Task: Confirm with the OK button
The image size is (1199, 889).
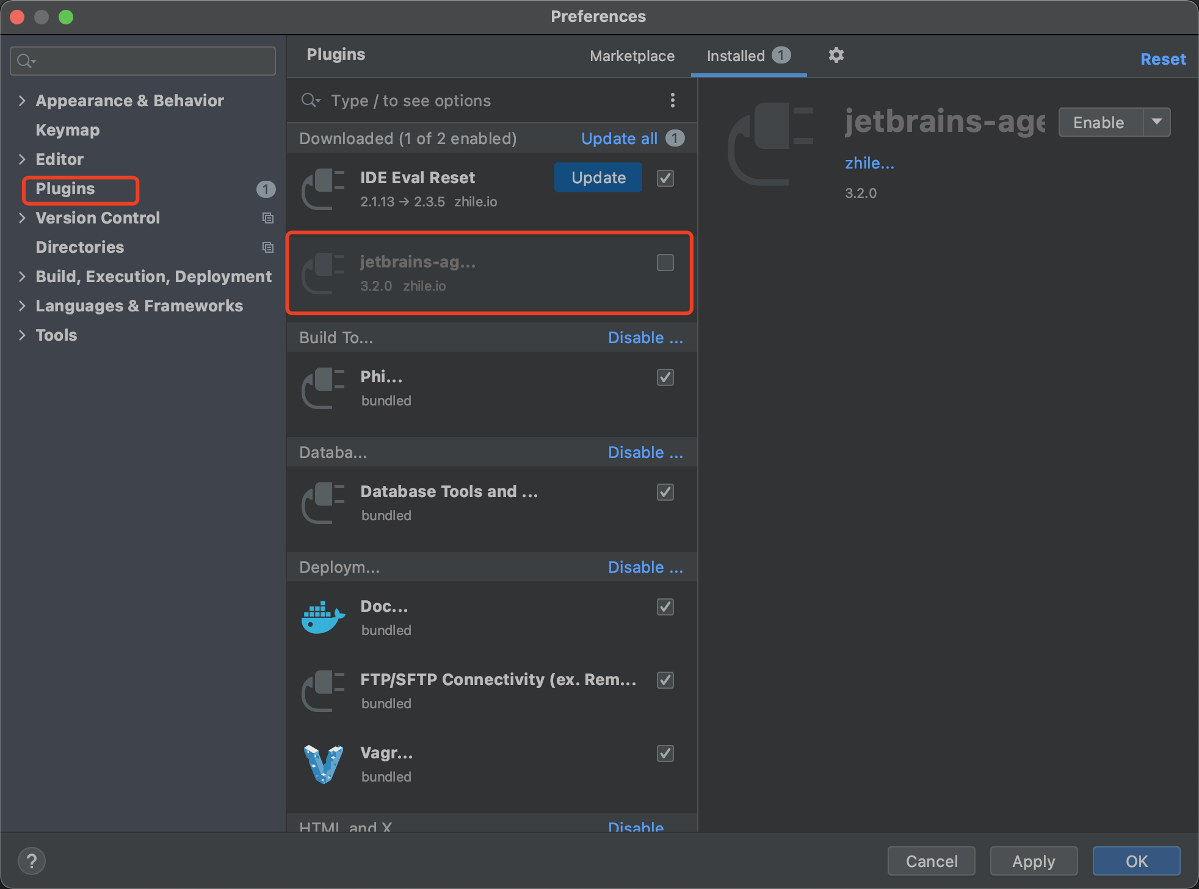Action: [x=1136, y=861]
